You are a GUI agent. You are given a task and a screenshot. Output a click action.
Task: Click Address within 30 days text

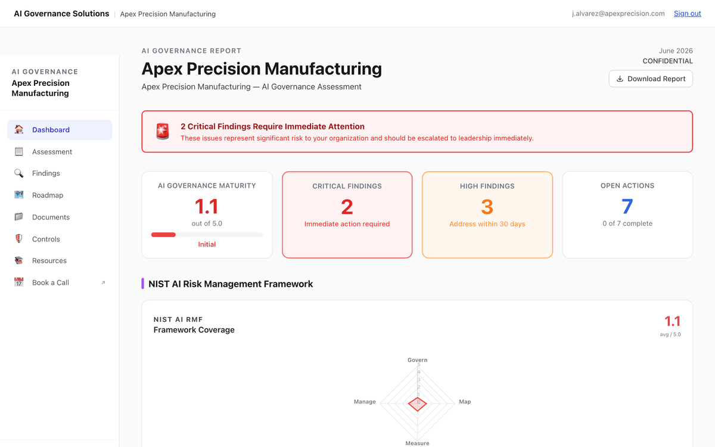point(487,224)
